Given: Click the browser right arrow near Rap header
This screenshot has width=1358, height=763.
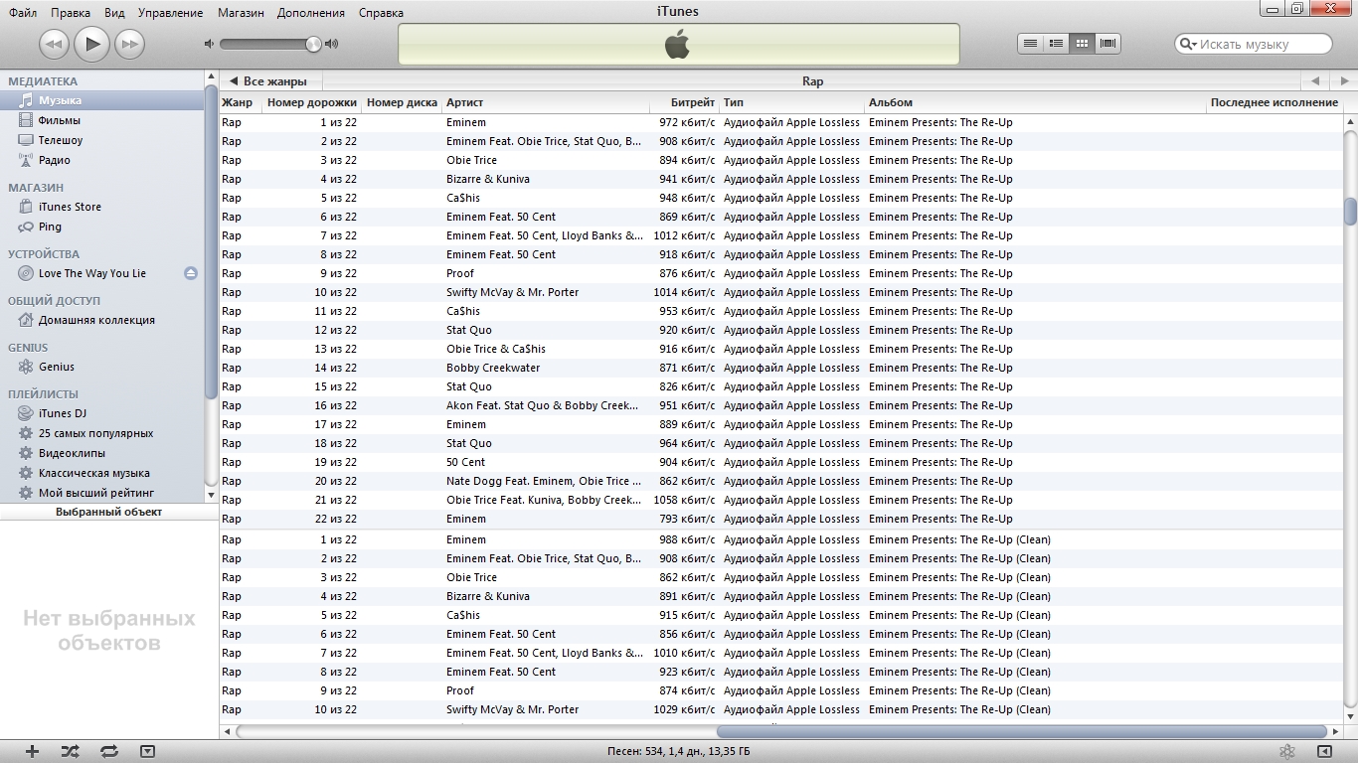Looking at the screenshot, I should tap(1343, 81).
